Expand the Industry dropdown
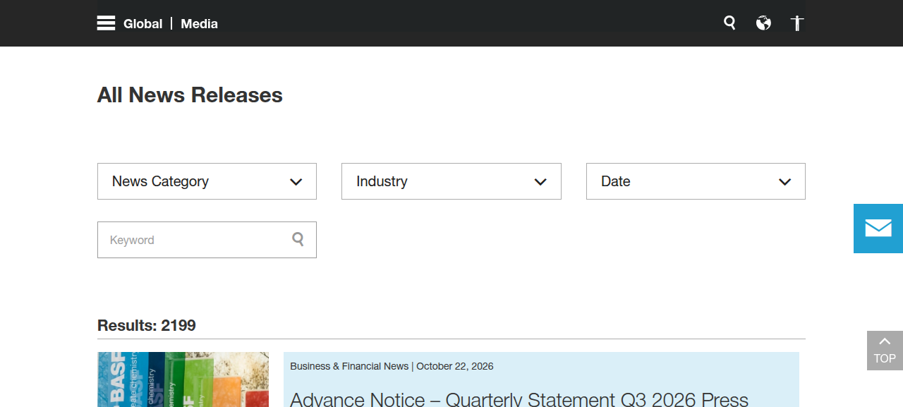 (451, 181)
